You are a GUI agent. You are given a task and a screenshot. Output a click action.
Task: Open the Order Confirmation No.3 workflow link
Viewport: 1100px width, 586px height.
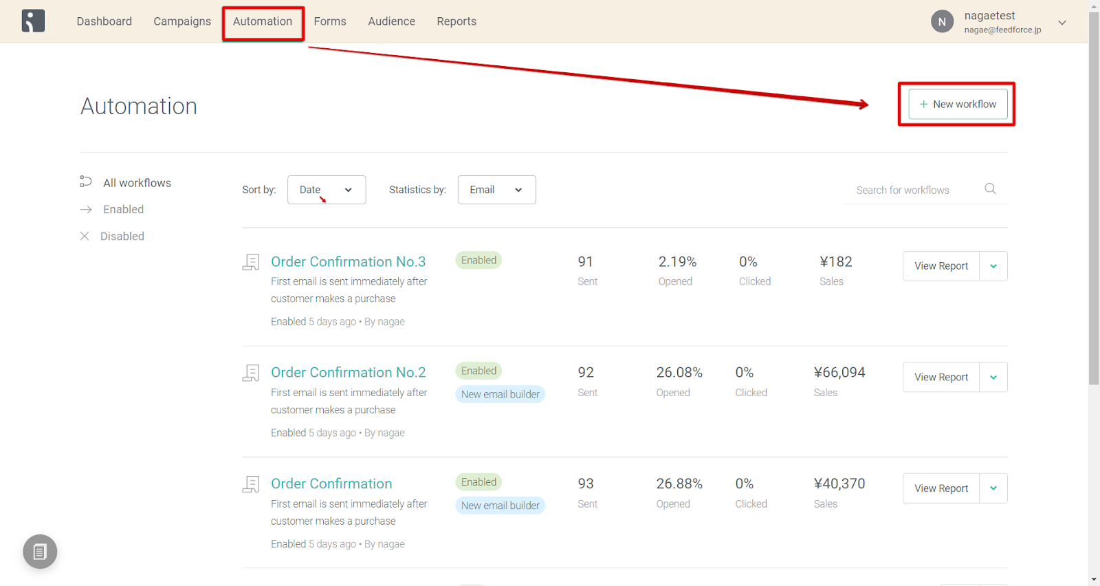pyautogui.click(x=348, y=261)
